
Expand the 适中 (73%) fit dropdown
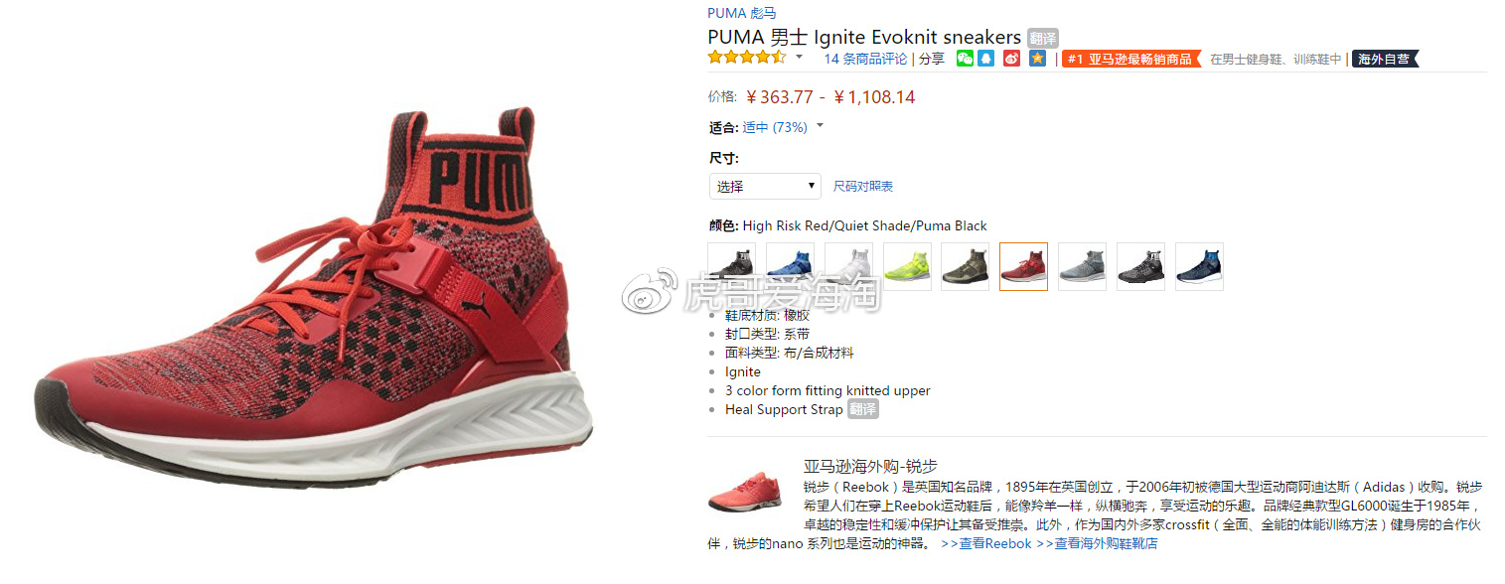[x=820, y=126]
